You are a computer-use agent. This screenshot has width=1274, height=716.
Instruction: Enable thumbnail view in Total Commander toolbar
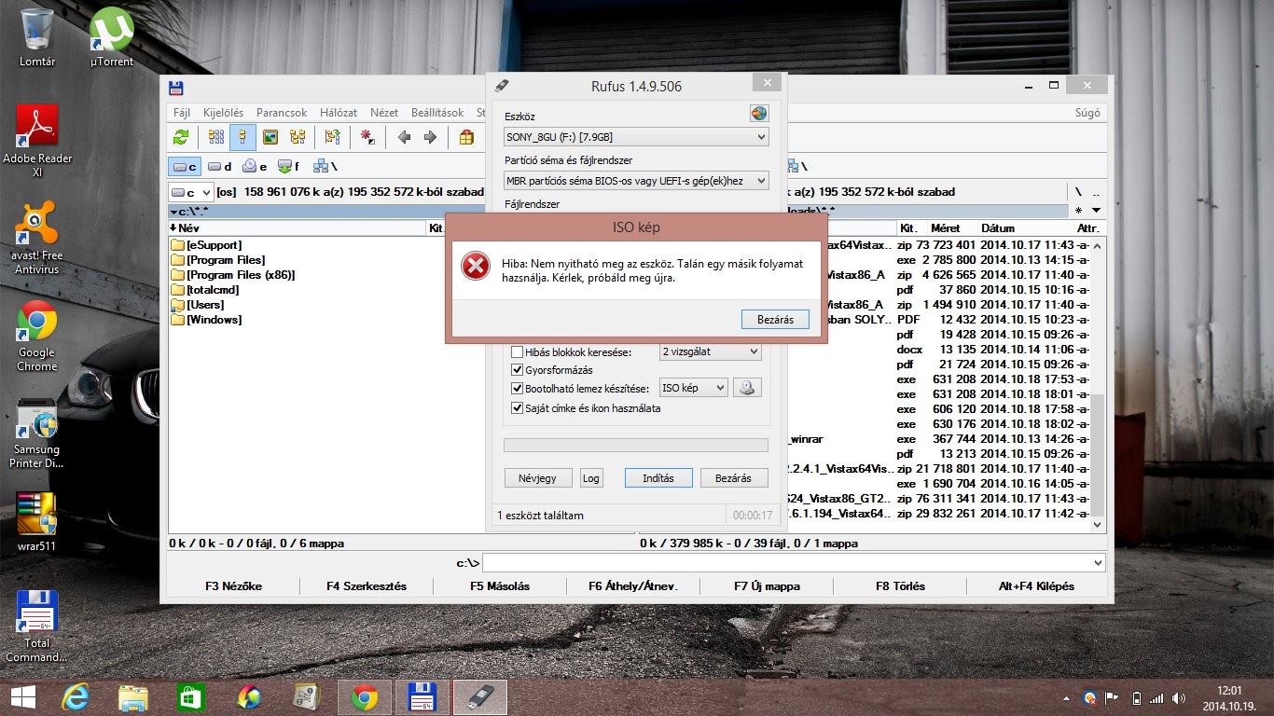pos(270,137)
